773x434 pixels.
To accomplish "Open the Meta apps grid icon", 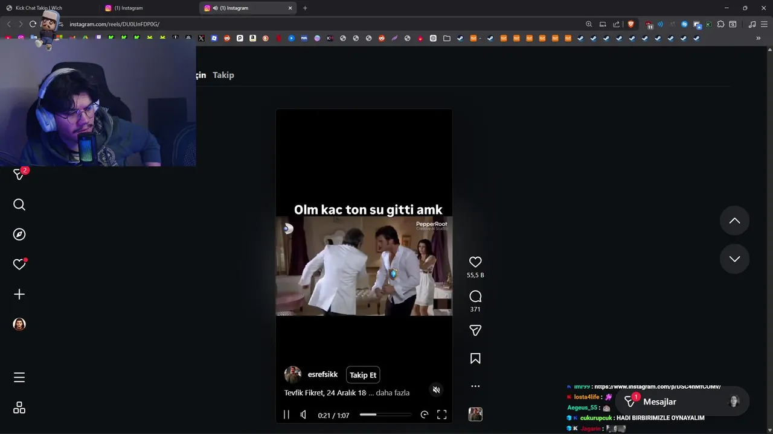I will coord(19,408).
